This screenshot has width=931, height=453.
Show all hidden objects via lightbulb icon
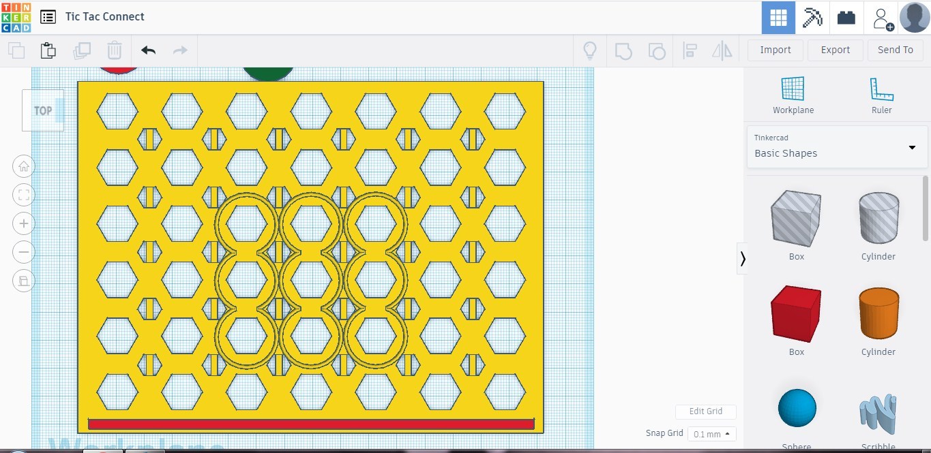[589, 50]
